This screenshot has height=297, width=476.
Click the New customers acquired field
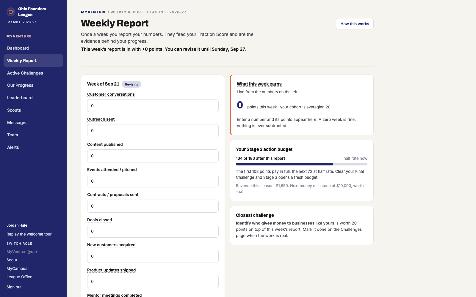click(x=153, y=256)
